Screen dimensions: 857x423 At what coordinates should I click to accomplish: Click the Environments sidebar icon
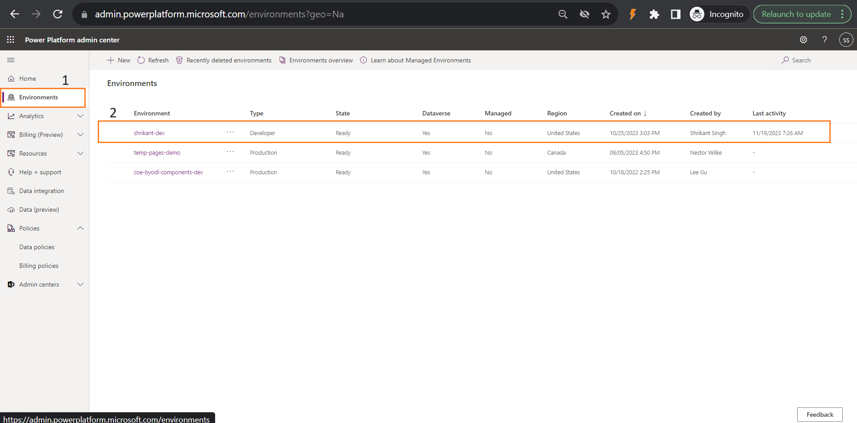click(11, 97)
